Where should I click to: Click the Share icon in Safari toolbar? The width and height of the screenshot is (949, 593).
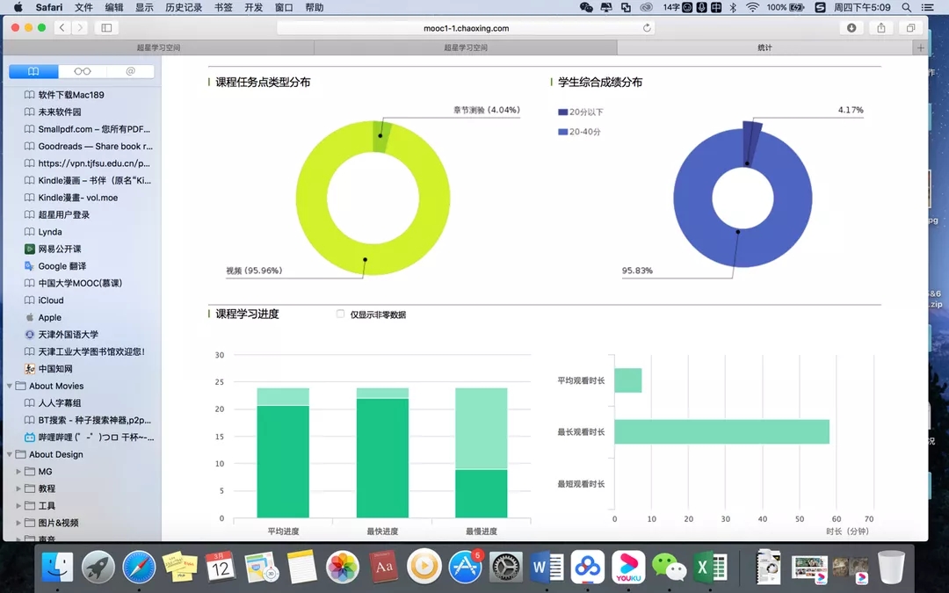click(x=881, y=28)
